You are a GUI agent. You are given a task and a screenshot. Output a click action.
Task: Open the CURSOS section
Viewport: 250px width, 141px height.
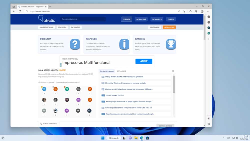pos(171,19)
